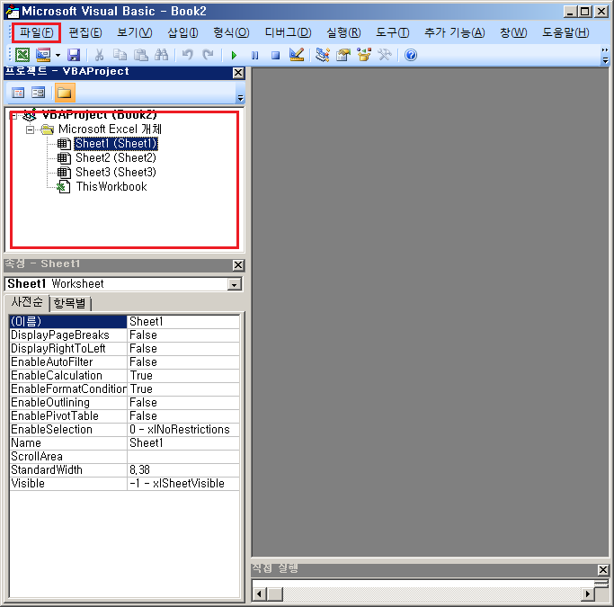This screenshot has width=614, height=607.
Task: Click immediate window scrollbar left arrow
Action: (259, 594)
